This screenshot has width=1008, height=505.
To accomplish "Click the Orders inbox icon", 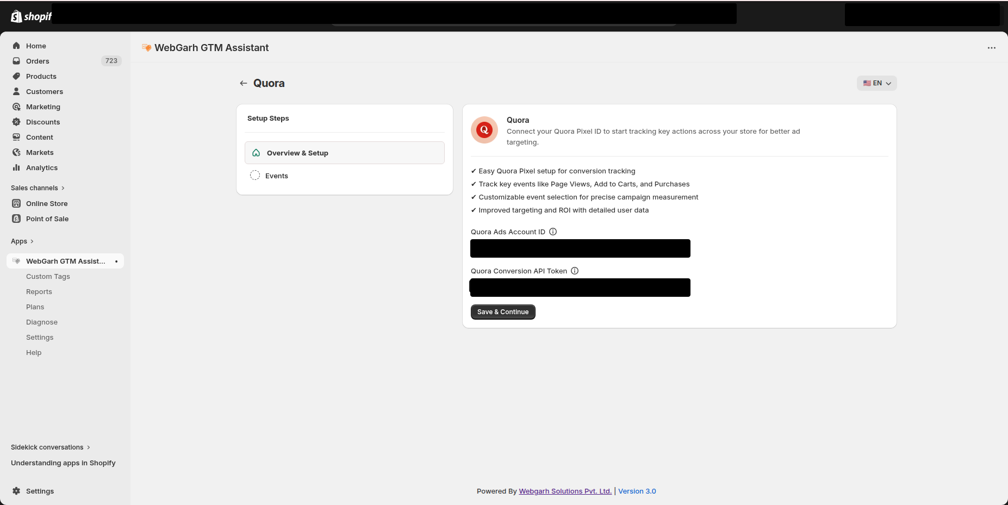I will [16, 61].
